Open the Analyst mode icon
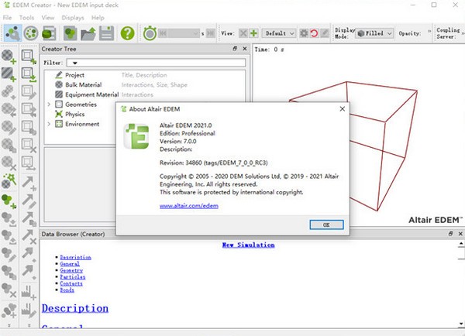This screenshot has height=336, width=465. click(50, 33)
